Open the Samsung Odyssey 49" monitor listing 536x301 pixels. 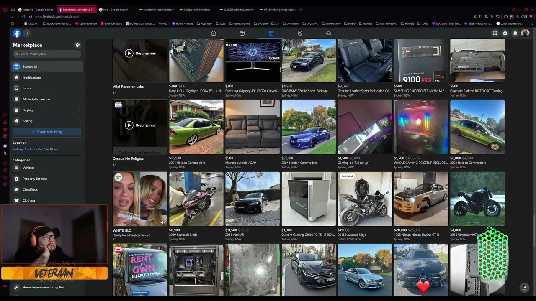click(253, 69)
